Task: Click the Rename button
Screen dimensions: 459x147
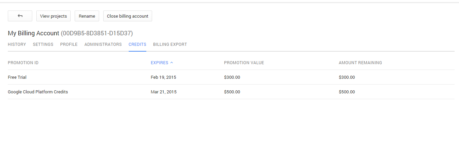Action: (87, 16)
